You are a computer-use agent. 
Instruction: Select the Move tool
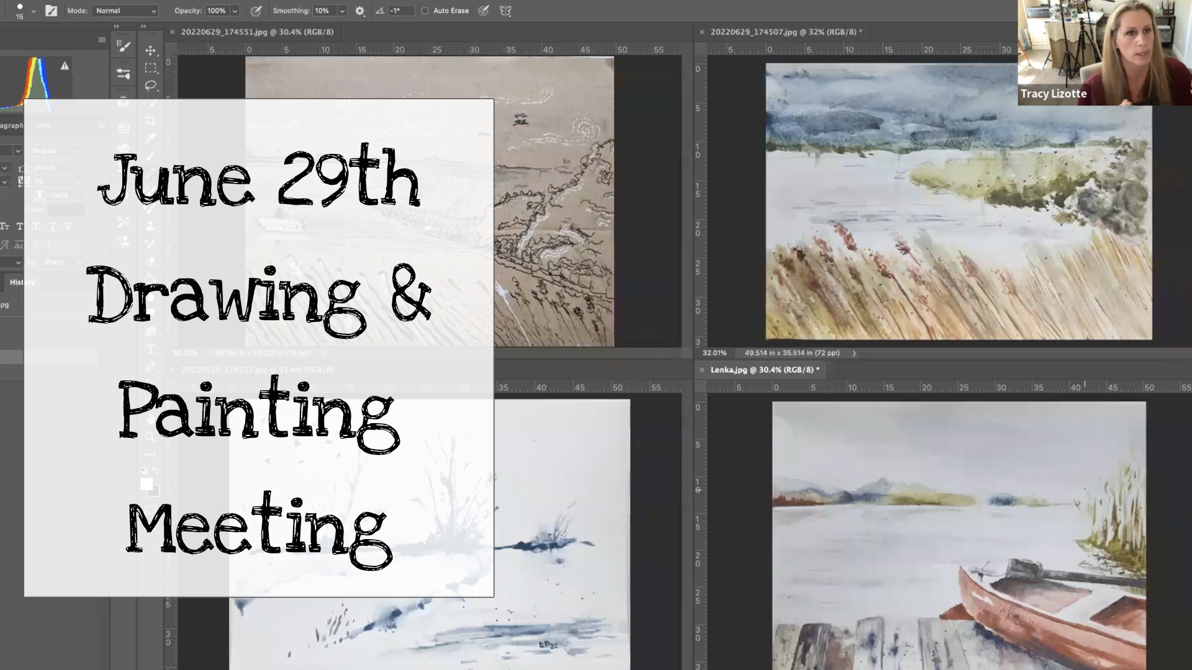[x=150, y=50]
